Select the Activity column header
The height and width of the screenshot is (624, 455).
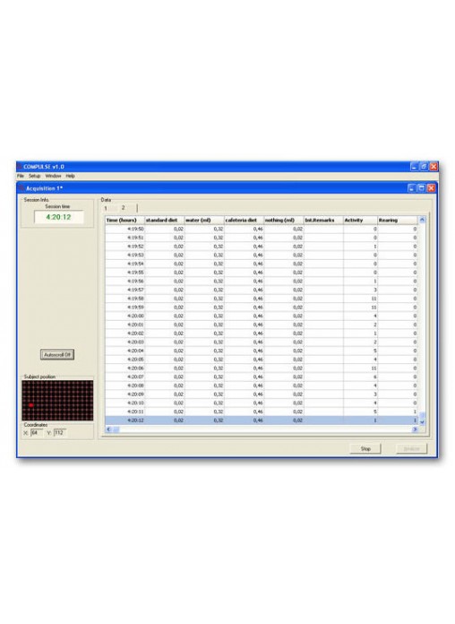click(360, 220)
